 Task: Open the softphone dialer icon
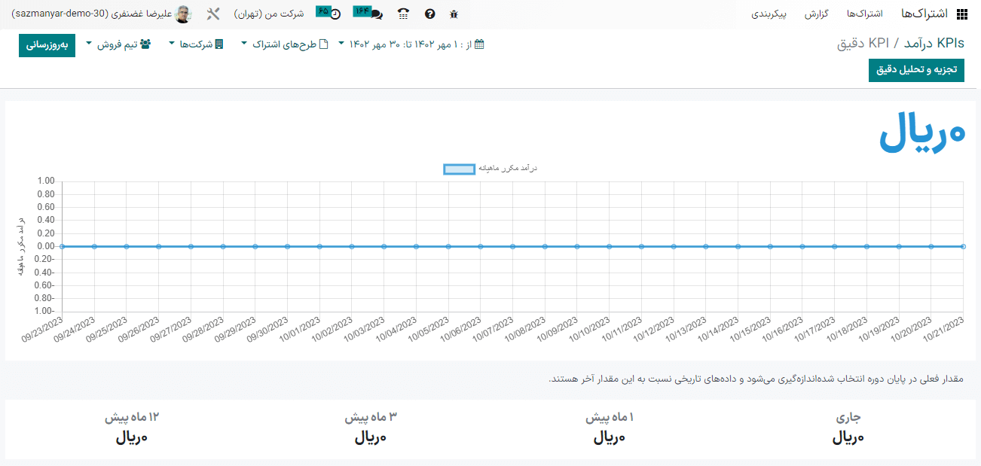coord(403,14)
